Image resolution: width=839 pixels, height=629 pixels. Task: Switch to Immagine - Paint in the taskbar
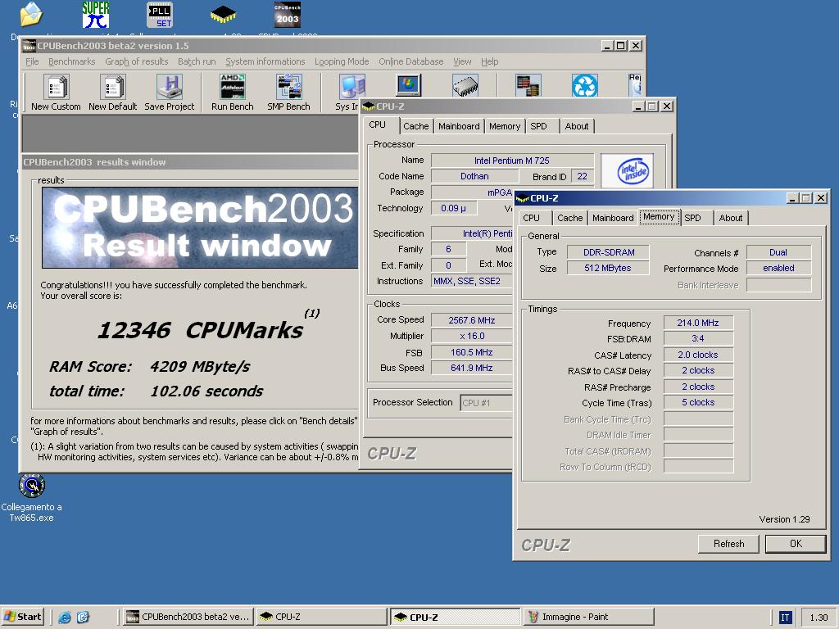click(x=588, y=617)
